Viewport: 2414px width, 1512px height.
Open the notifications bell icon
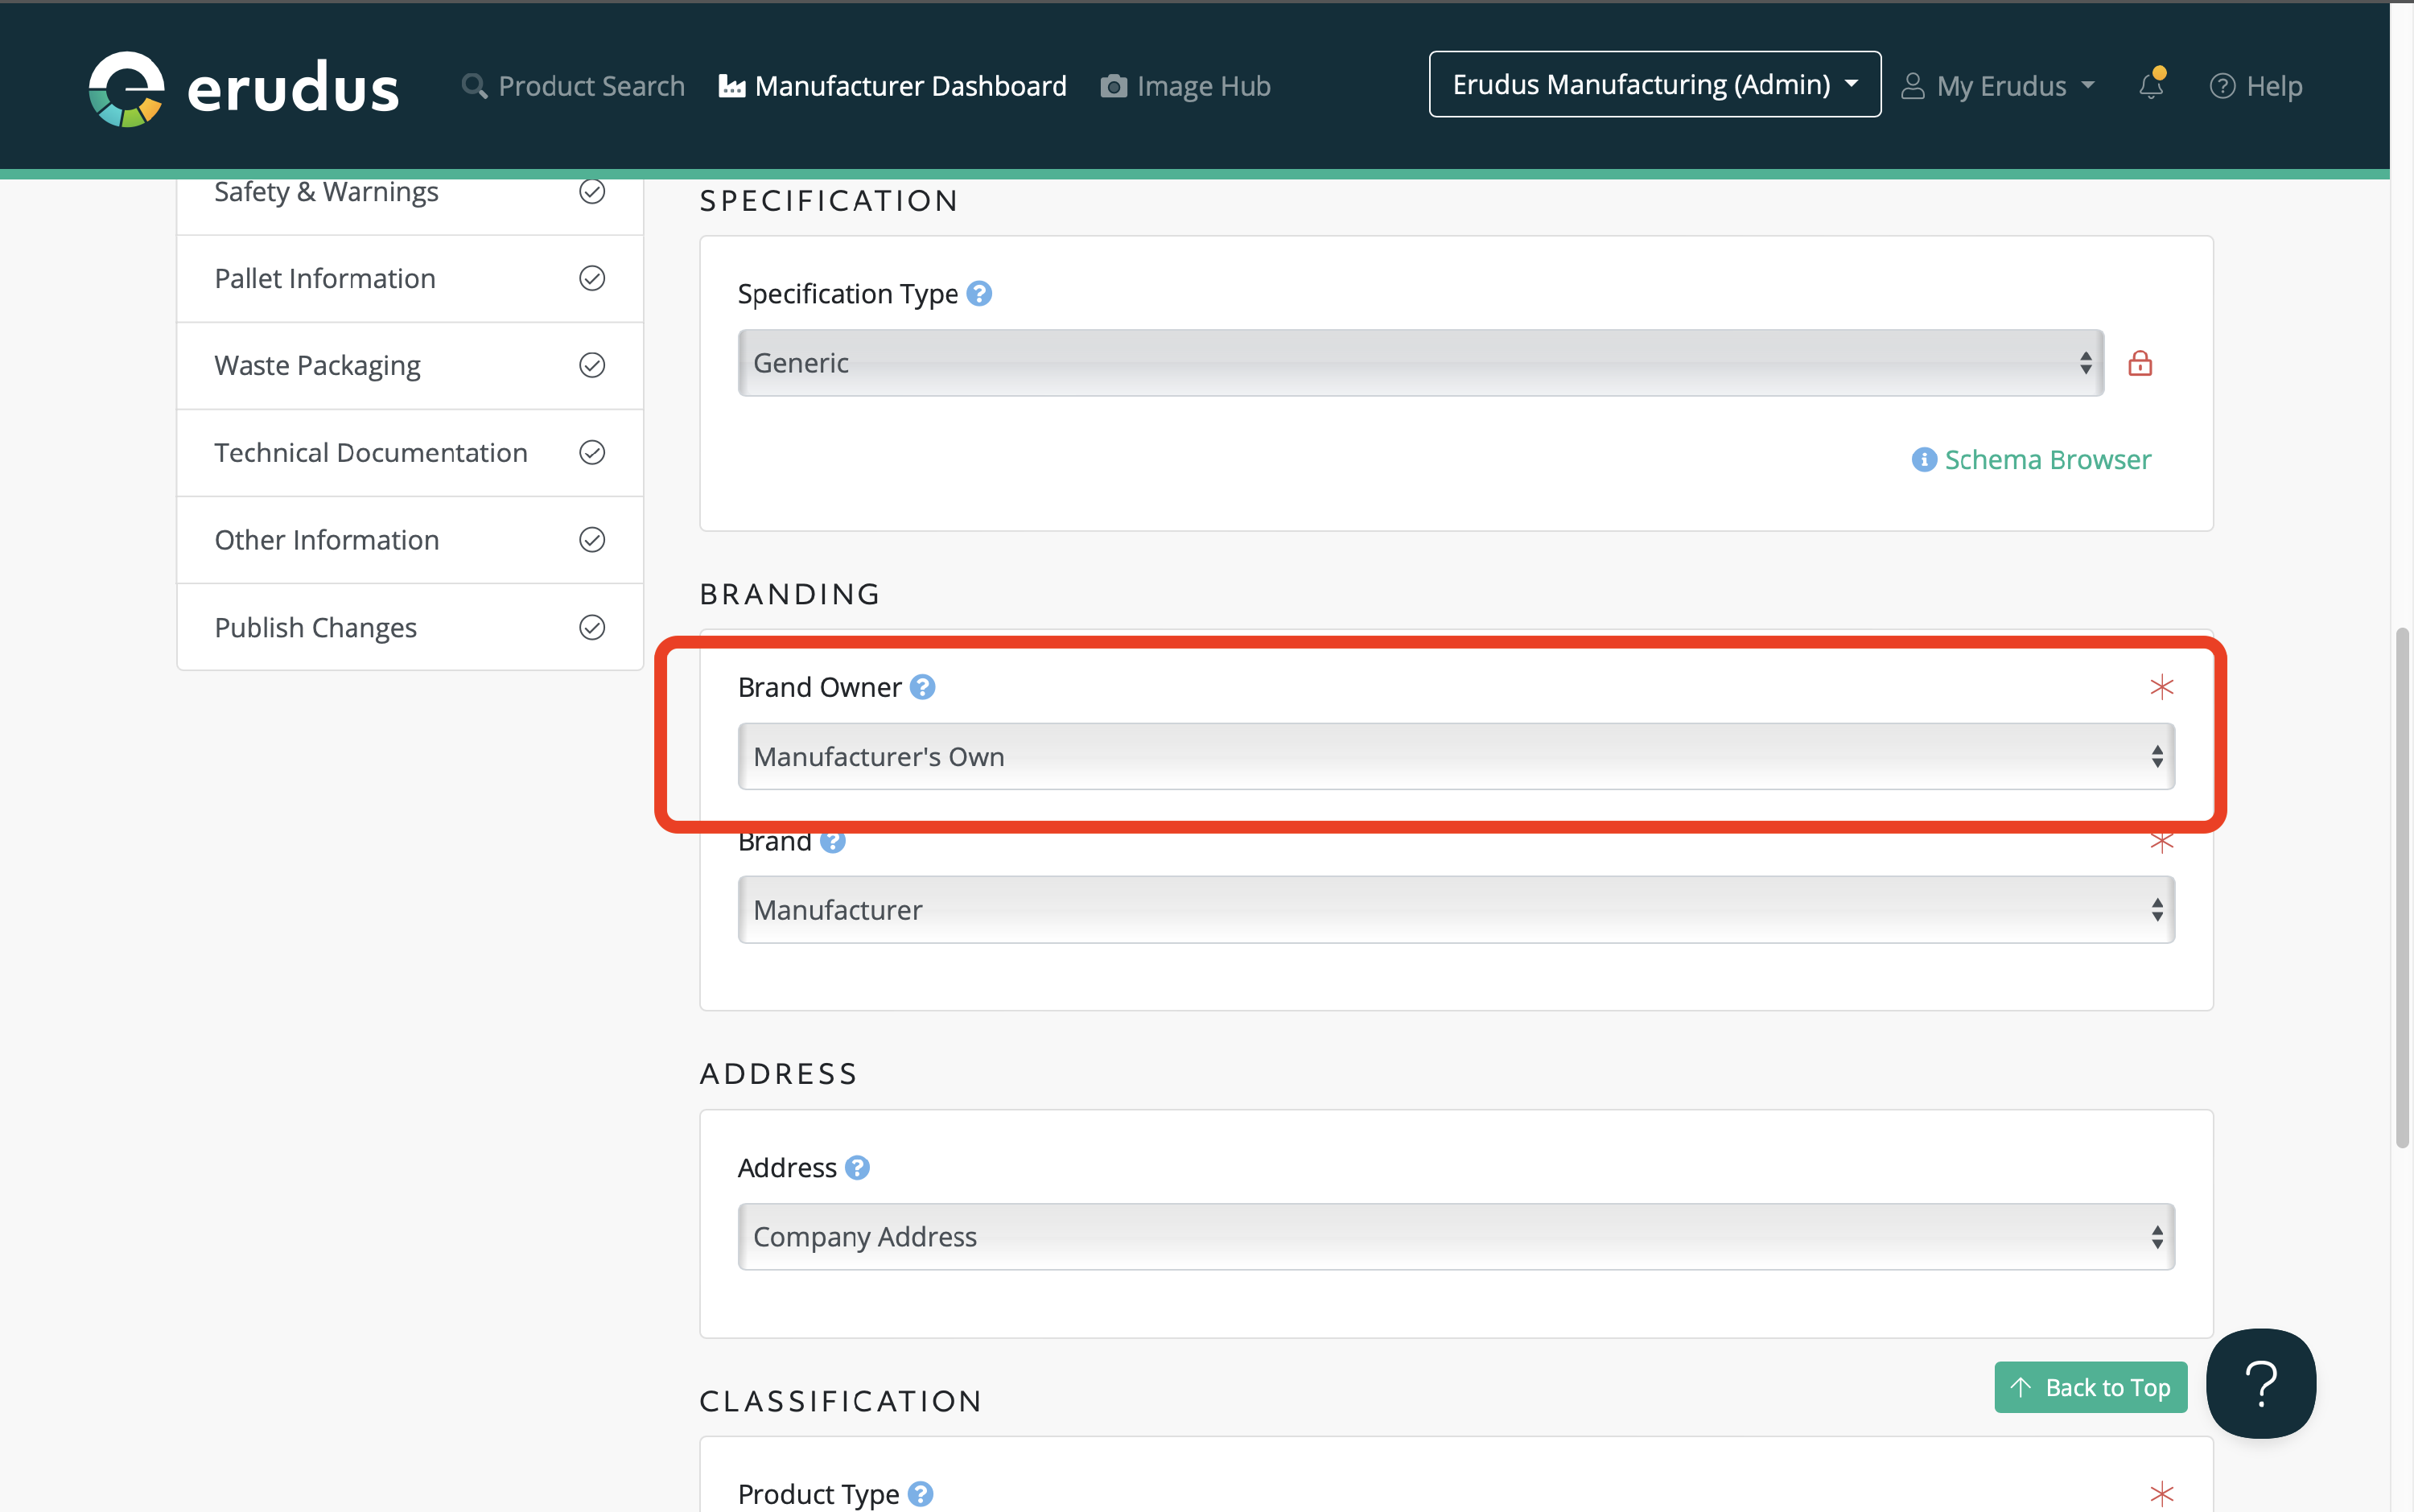[2151, 86]
